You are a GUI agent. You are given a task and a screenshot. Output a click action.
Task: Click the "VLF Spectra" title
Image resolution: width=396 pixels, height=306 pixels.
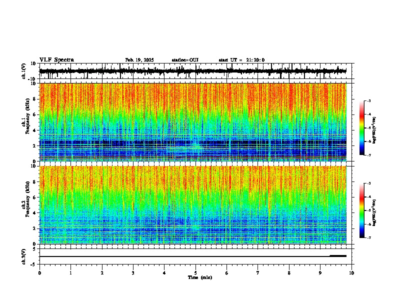click(56, 60)
